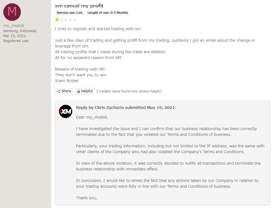Click the fourth grey rating star
Image resolution: width=274 pixels, height=208 pixels.
point(70,19)
